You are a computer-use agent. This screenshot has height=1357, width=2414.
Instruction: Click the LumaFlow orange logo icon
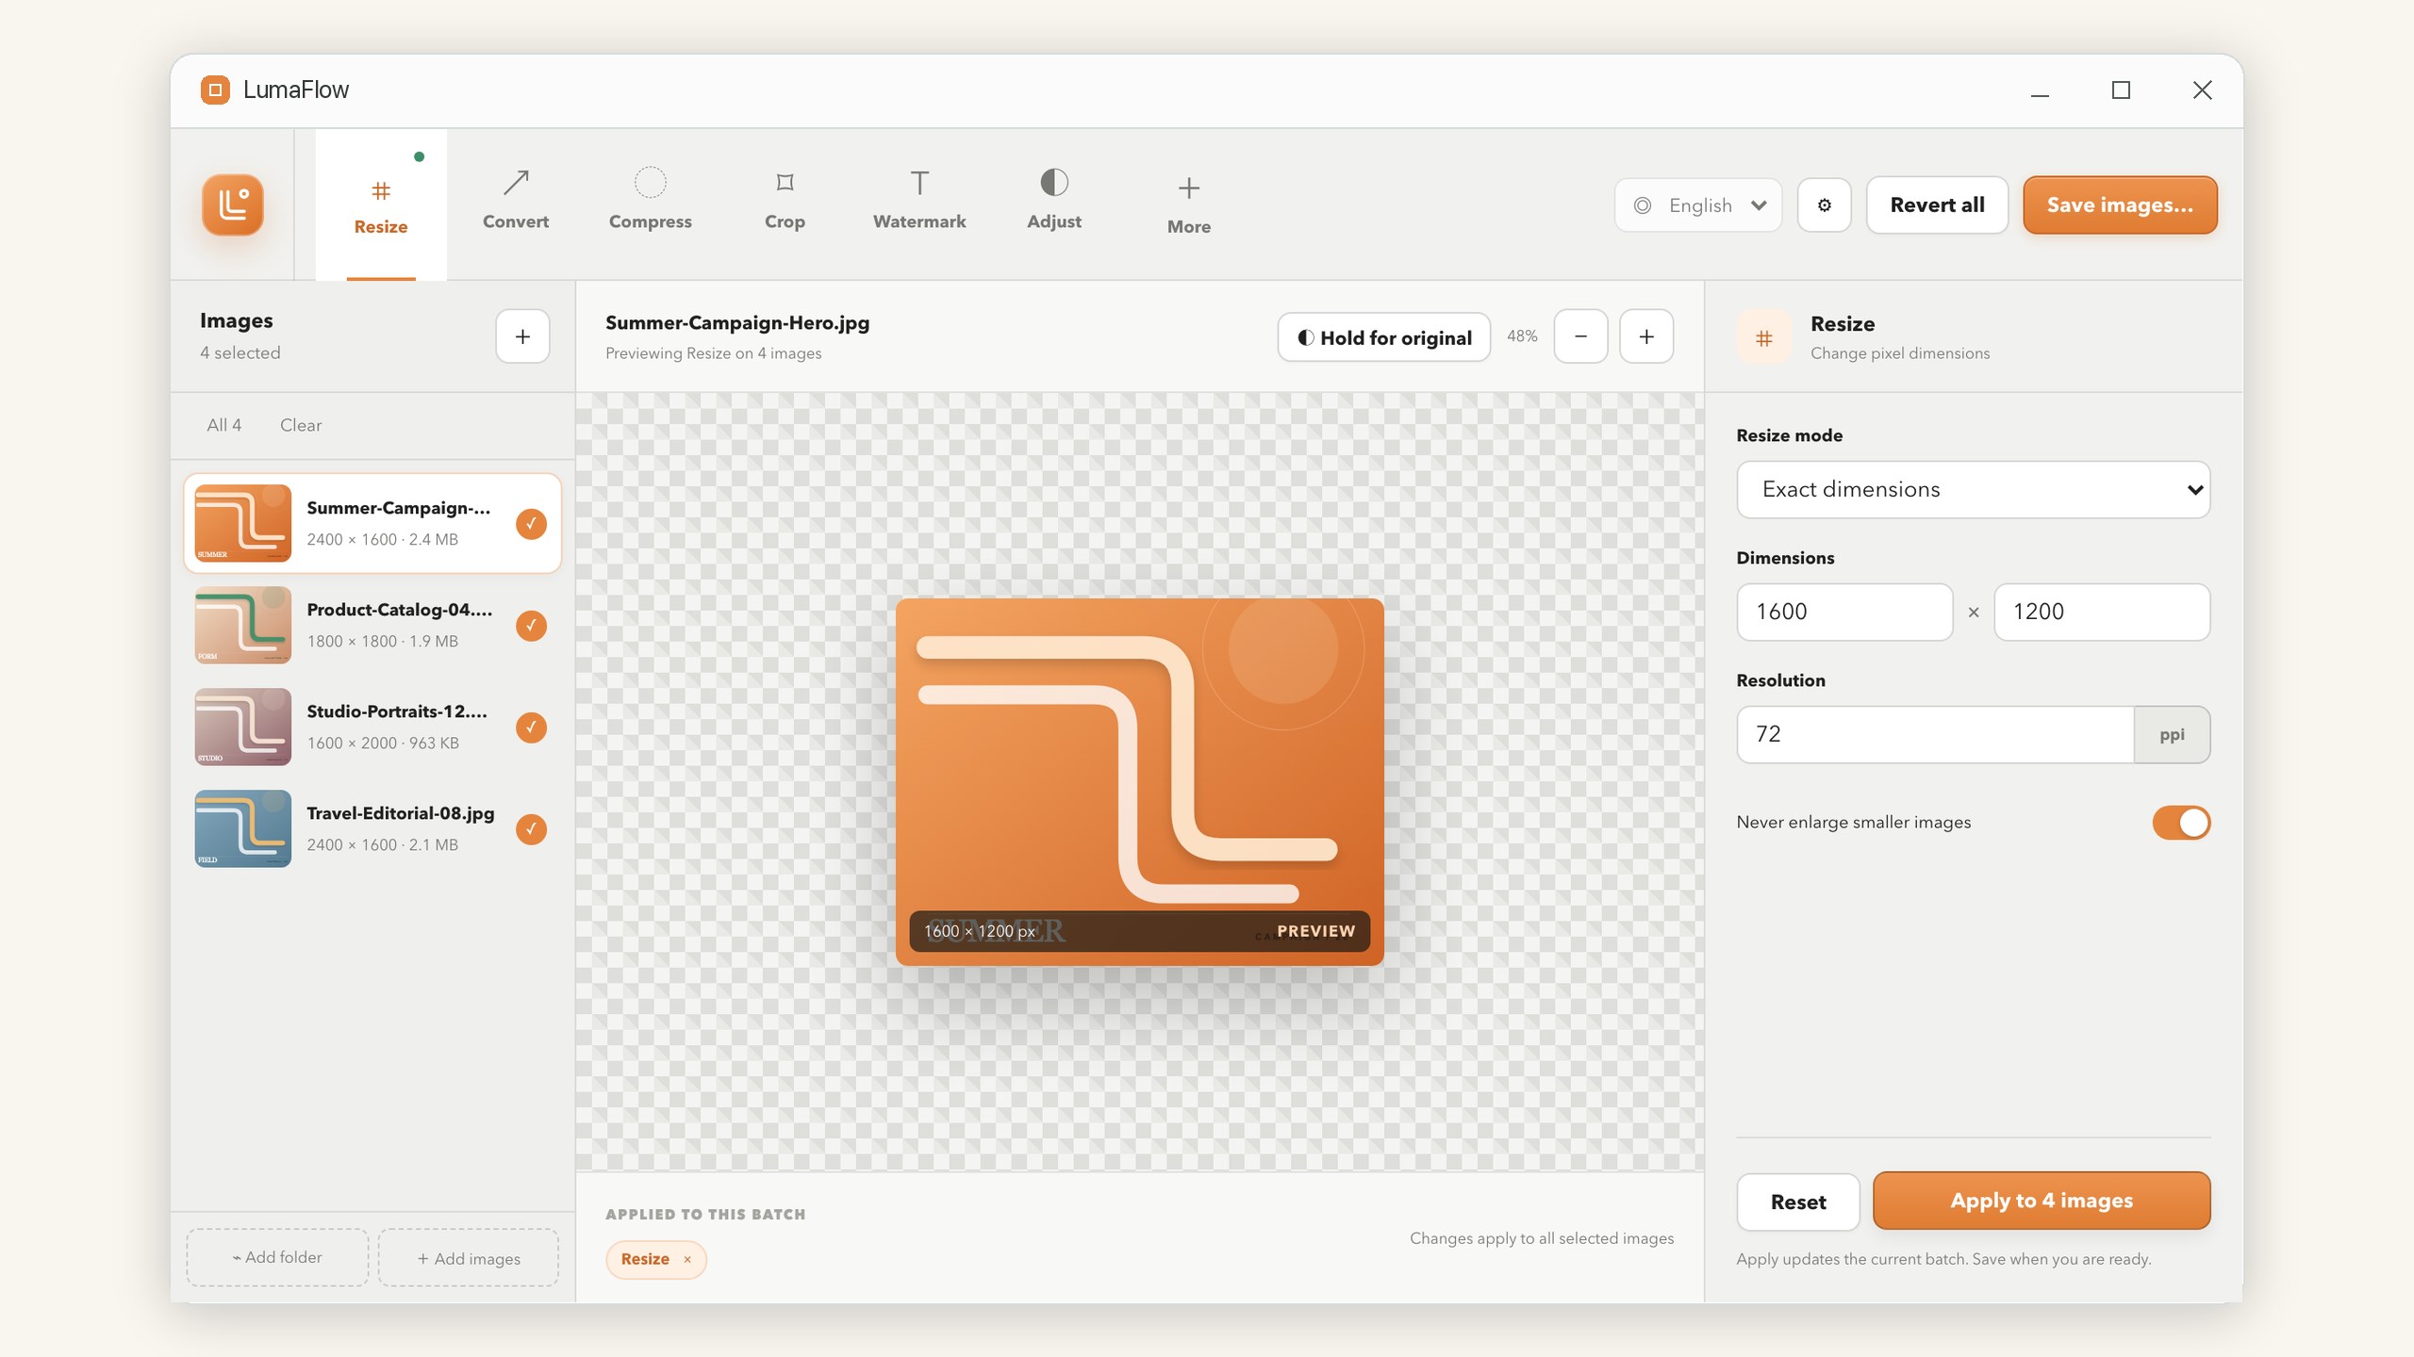232,204
